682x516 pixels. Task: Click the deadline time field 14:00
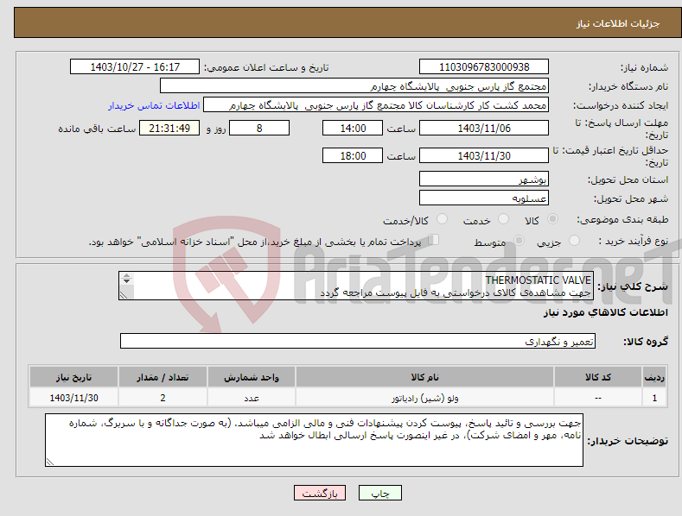(x=353, y=128)
